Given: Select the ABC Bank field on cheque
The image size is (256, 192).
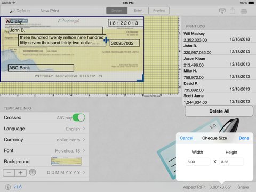Looking at the screenshot, I should [x=41, y=68].
